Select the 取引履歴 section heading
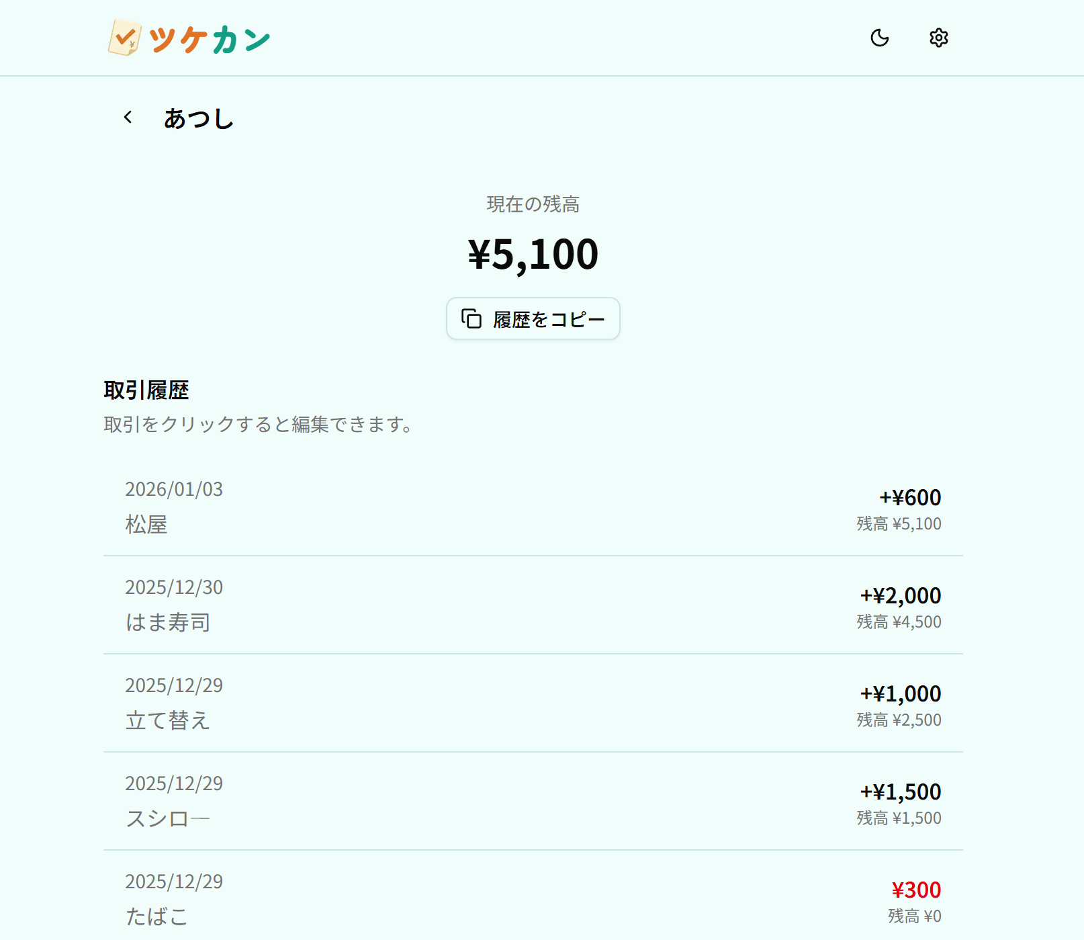1084x940 pixels. 146,389
